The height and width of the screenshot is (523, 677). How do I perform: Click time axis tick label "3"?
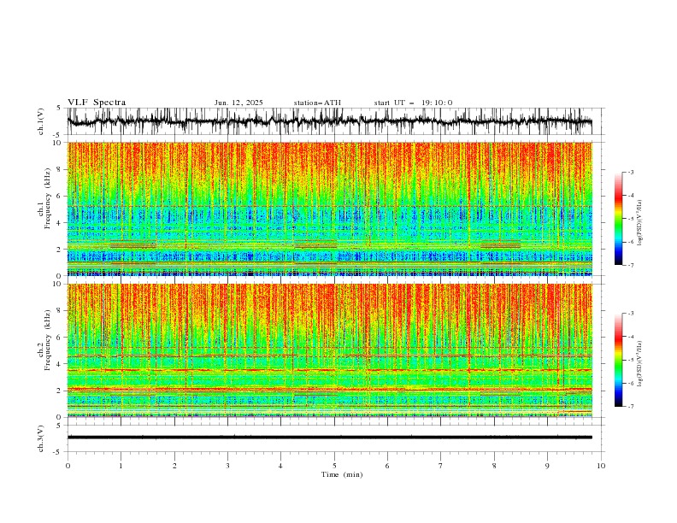coord(227,466)
